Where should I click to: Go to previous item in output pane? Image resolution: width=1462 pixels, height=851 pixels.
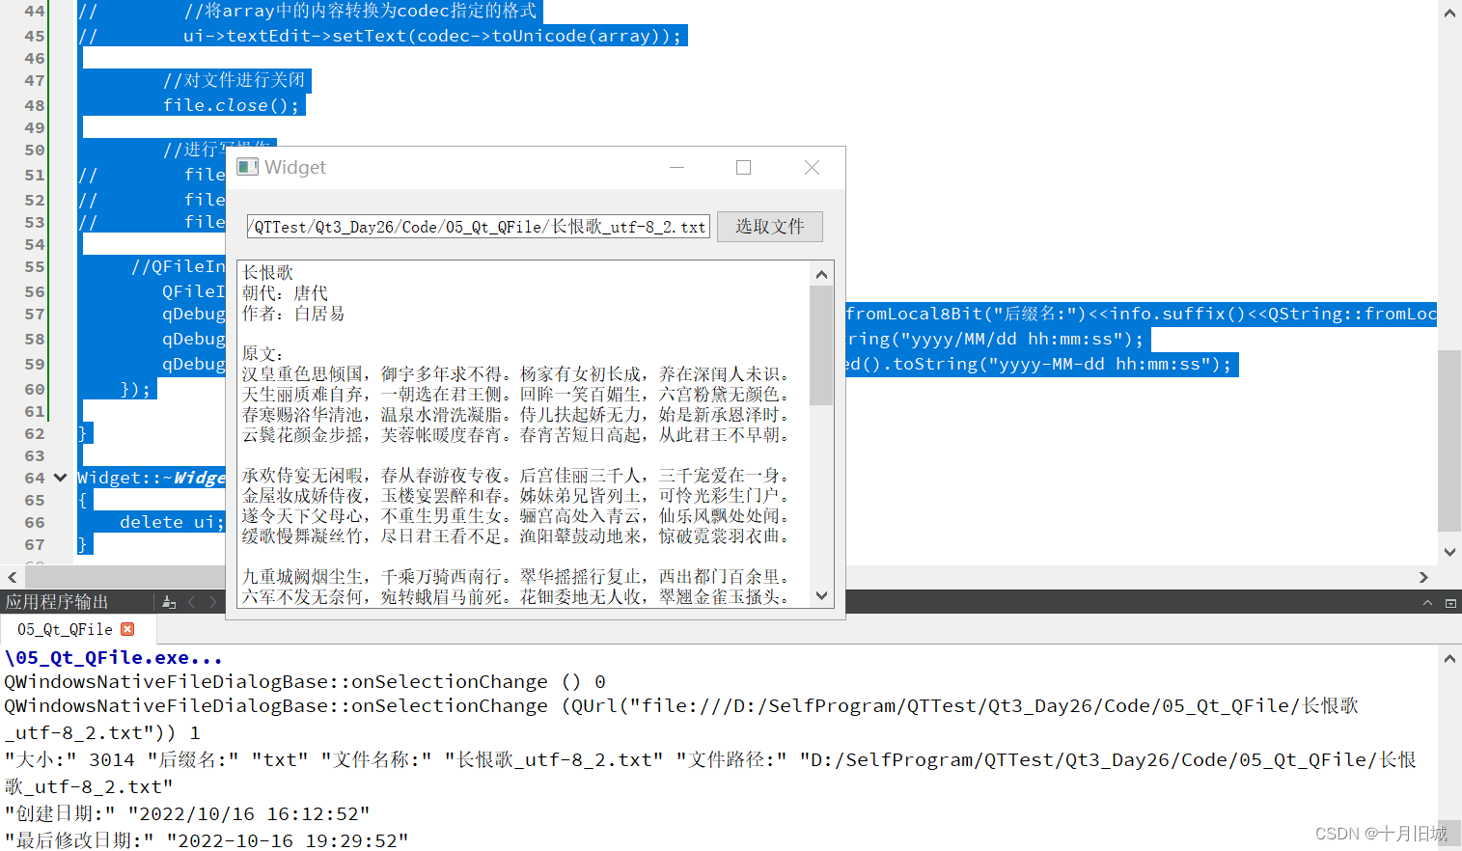click(191, 602)
